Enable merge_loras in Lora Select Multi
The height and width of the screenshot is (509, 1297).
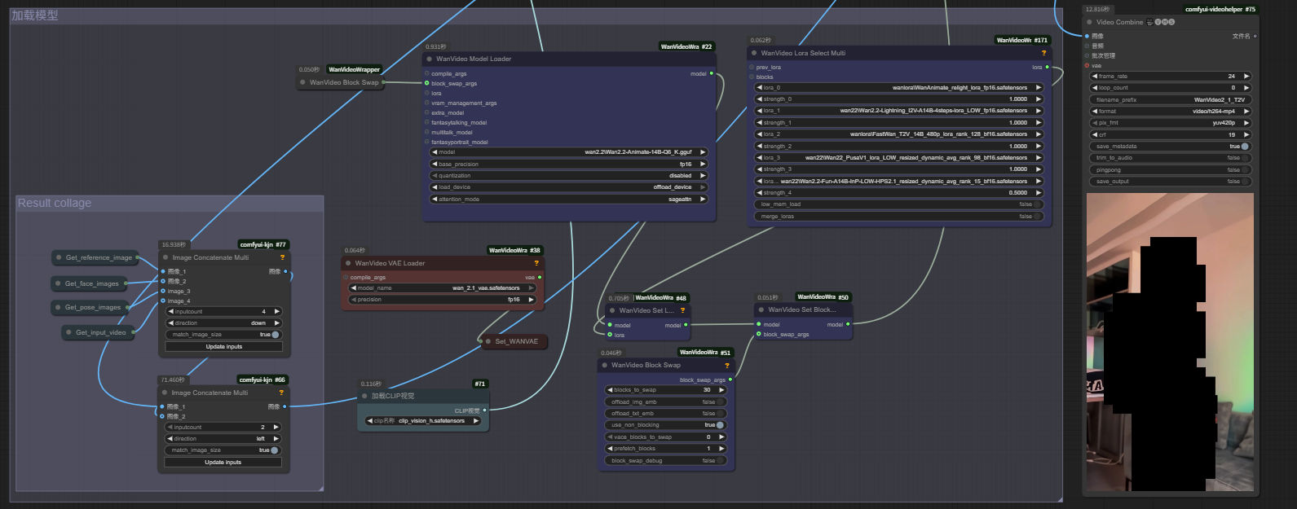coord(1037,217)
